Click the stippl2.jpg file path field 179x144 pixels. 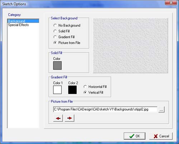point(105,109)
